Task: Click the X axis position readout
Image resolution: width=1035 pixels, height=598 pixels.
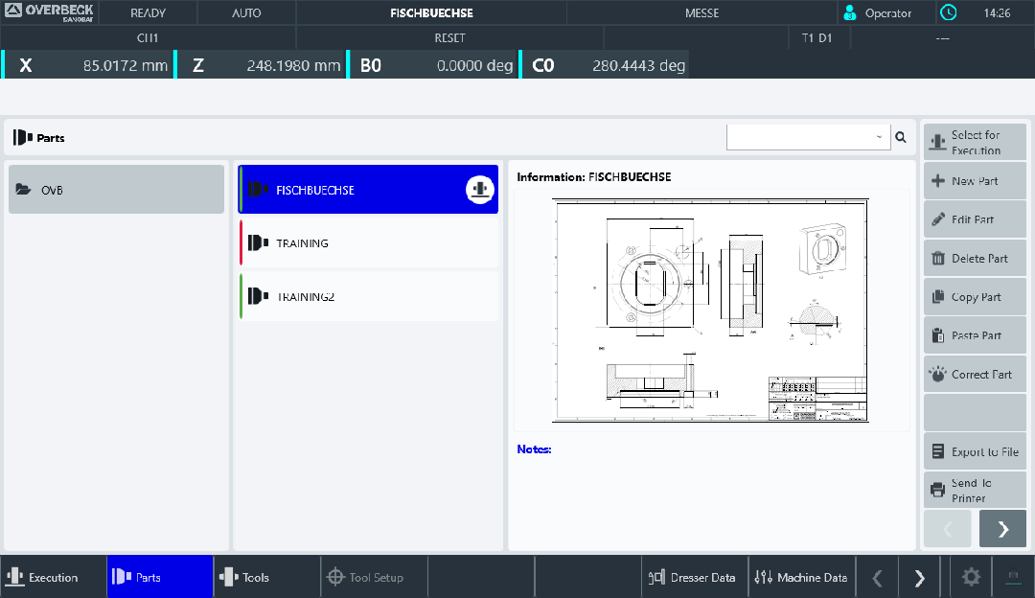Action: pos(88,65)
